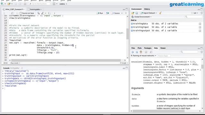This screenshot has width=205, height=115.
Task: Open the Files tab
Action: click(133, 48)
